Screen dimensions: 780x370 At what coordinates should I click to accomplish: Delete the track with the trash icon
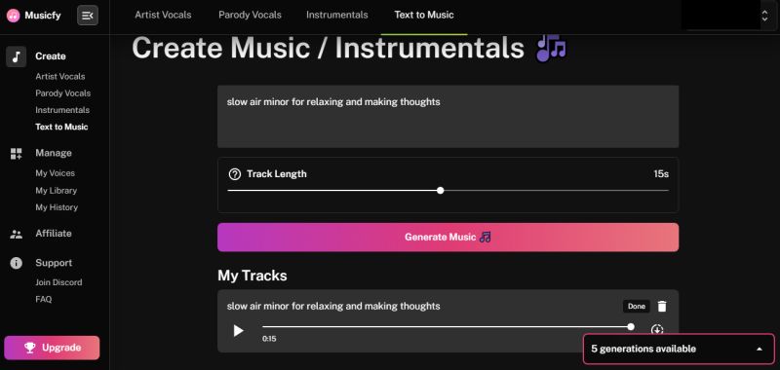pos(662,307)
